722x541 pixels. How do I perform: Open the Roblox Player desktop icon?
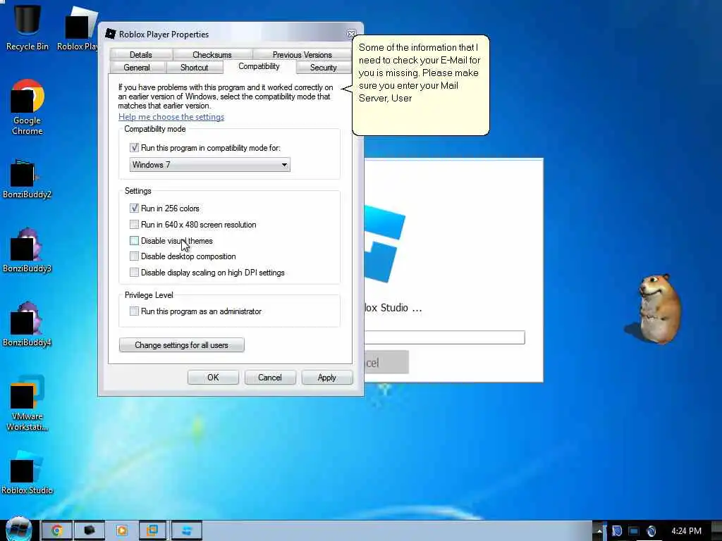tap(78, 28)
